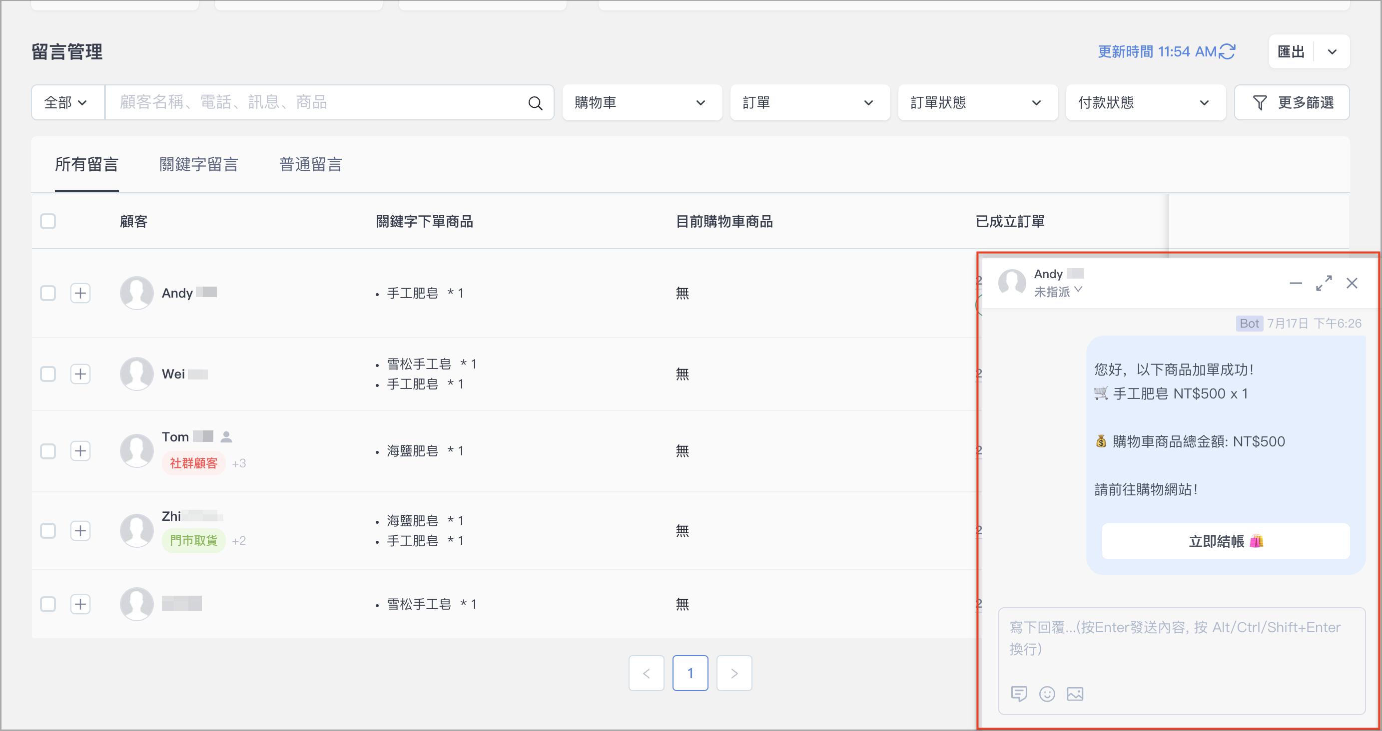Expand Zhi's row with plus icon

(x=80, y=530)
